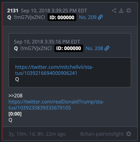140x142 pixels.
Task: Click the 3:39:25 PM EDT timestamp
Action: (x=69, y=11)
